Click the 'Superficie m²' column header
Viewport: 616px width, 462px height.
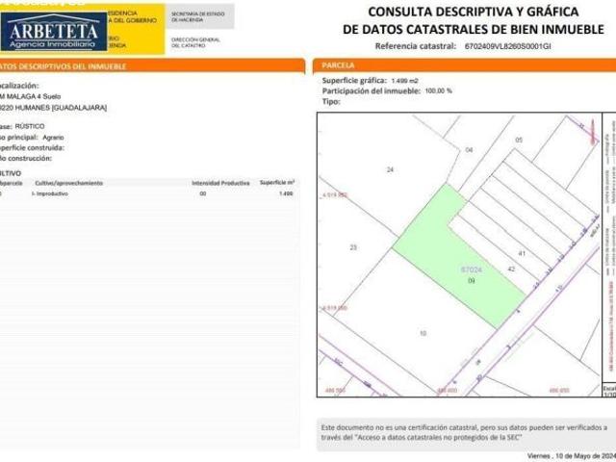coord(277,183)
